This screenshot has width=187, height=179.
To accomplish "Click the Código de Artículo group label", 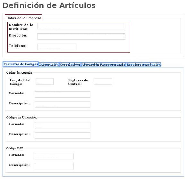I will pos(19,73).
